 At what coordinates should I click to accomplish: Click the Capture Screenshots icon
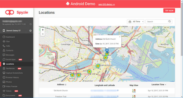pyautogui.click(x=4, y=73)
